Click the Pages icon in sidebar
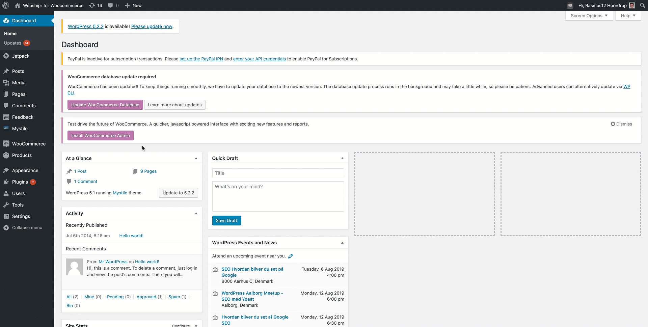This screenshot has width=648, height=327. pos(6,94)
